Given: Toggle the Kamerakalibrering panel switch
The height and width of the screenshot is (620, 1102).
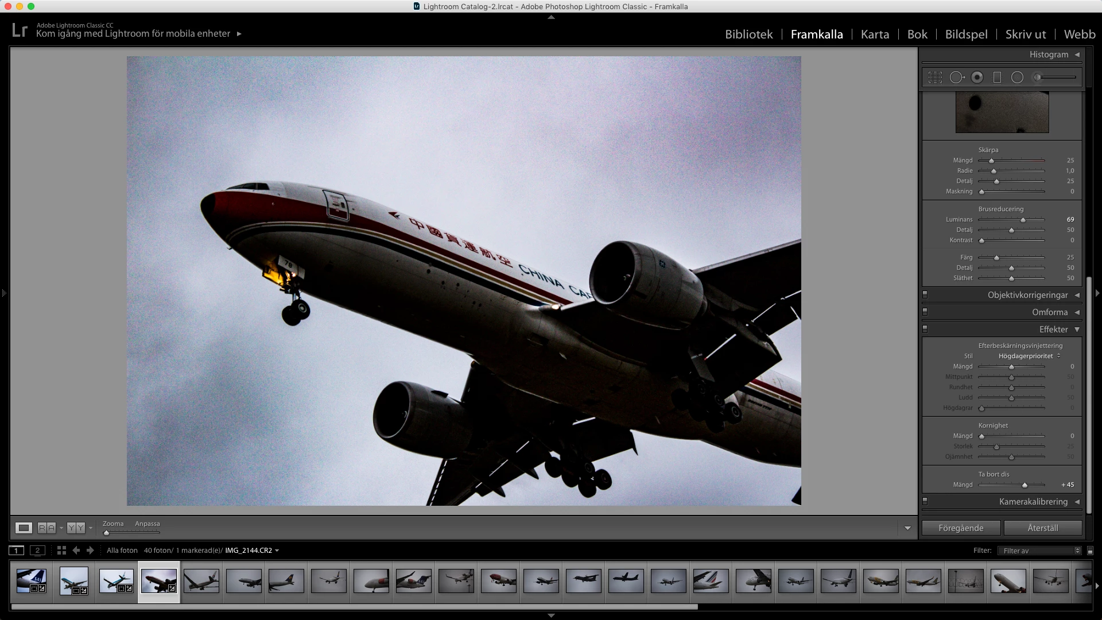Looking at the screenshot, I should (x=925, y=501).
